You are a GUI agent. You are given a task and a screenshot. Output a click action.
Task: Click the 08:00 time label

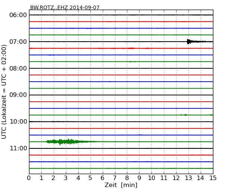18,68
